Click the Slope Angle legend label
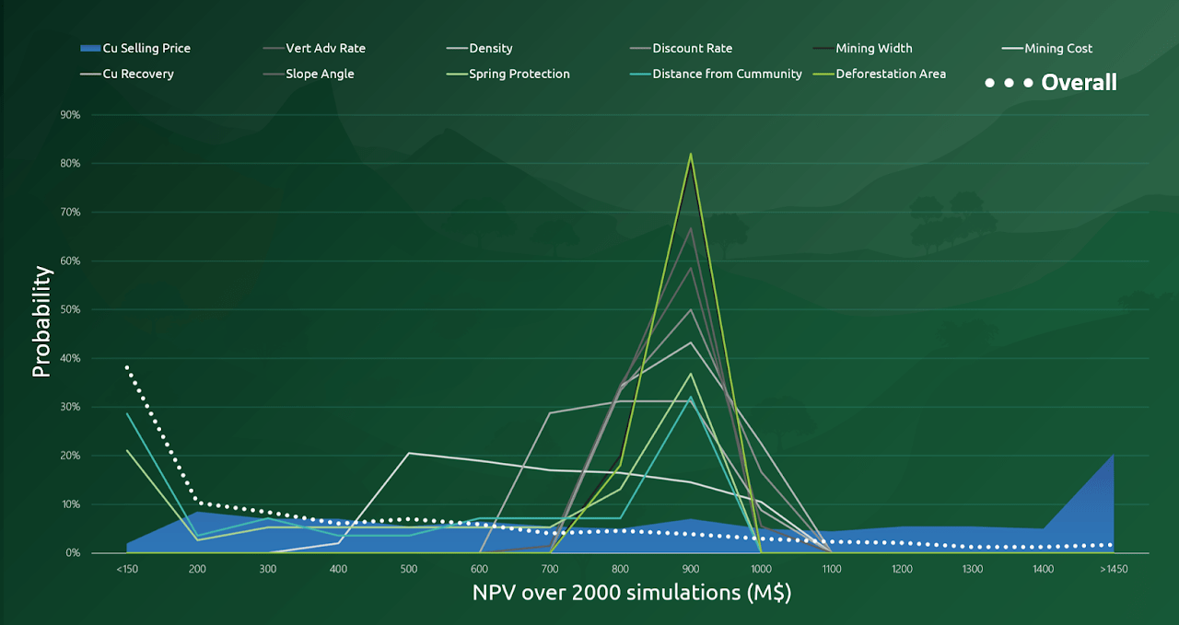Viewport: 1179px width, 625px height. click(x=320, y=74)
